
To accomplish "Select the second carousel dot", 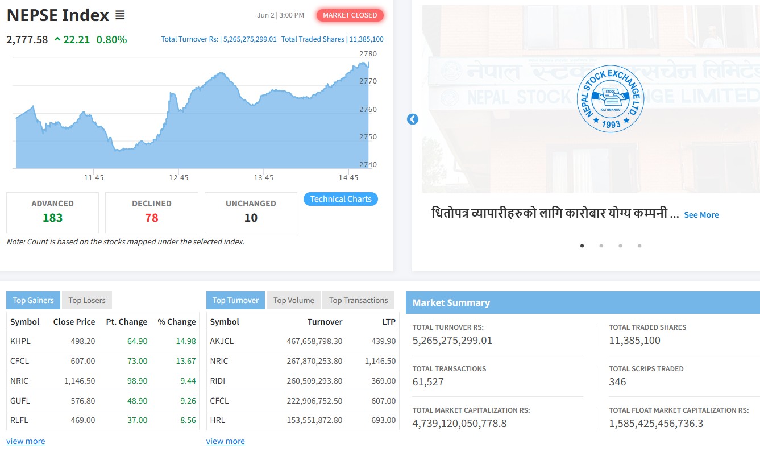I will 601,246.
